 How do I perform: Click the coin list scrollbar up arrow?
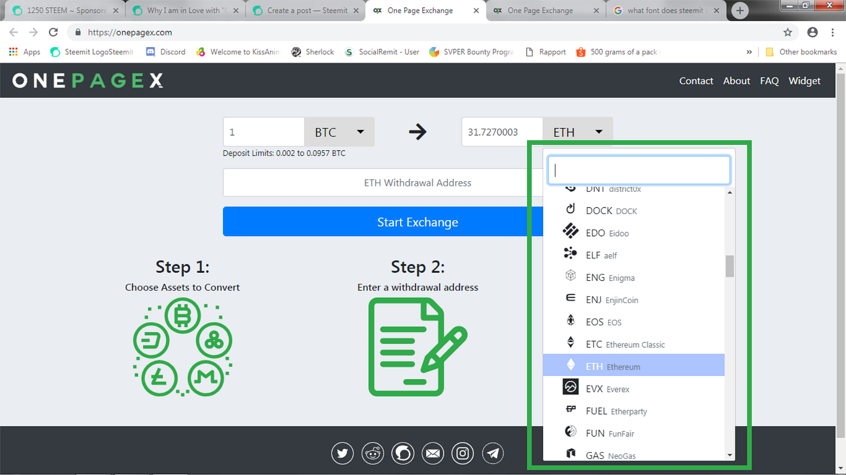tap(730, 193)
